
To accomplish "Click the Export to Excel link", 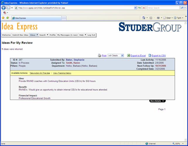I will (x=138, y=56).
